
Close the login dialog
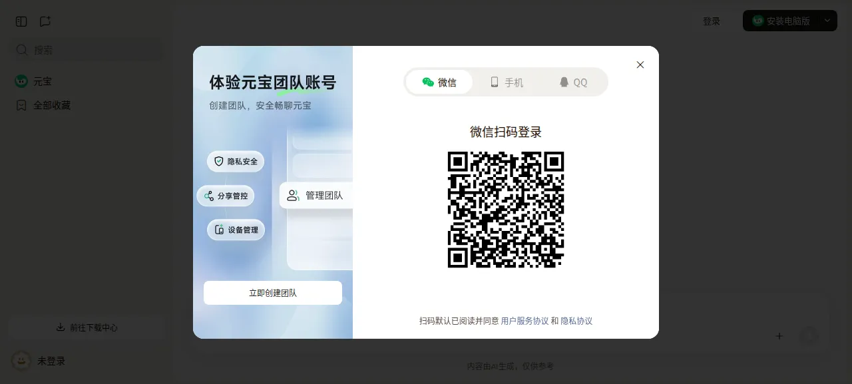pos(640,65)
